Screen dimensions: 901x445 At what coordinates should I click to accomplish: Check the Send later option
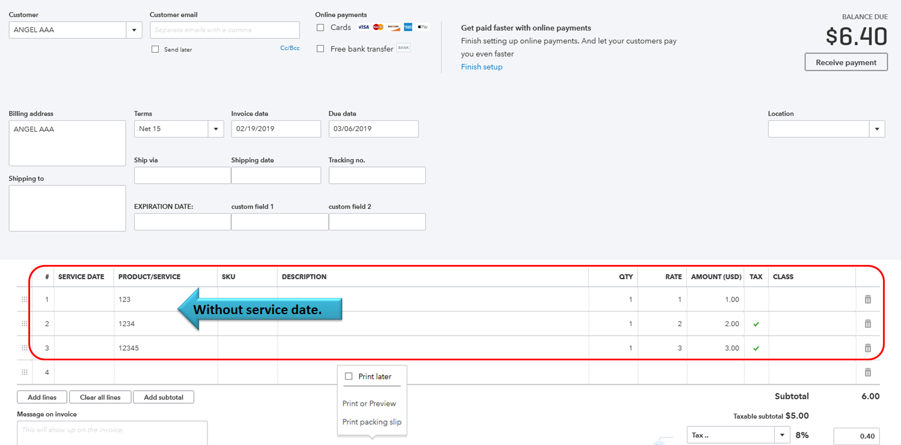click(x=155, y=49)
